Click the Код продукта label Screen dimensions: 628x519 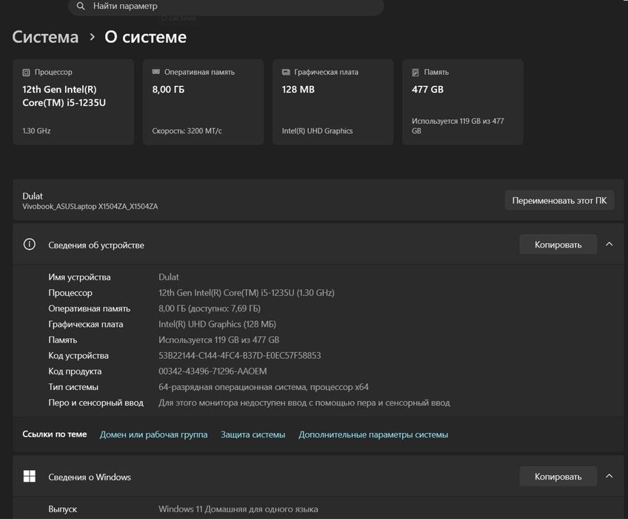point(75,371)
